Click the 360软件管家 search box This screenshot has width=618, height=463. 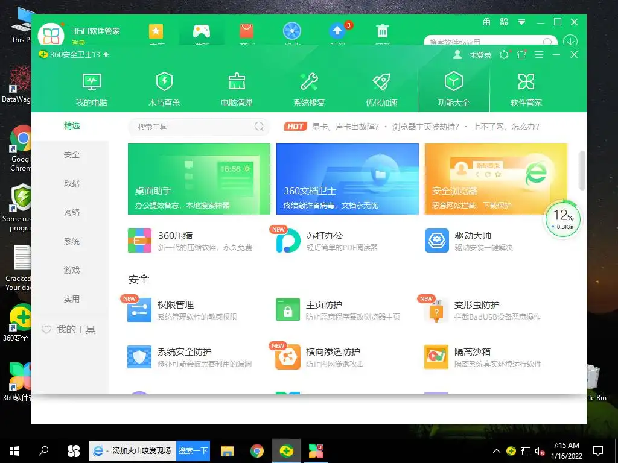(x=490, y=41)
